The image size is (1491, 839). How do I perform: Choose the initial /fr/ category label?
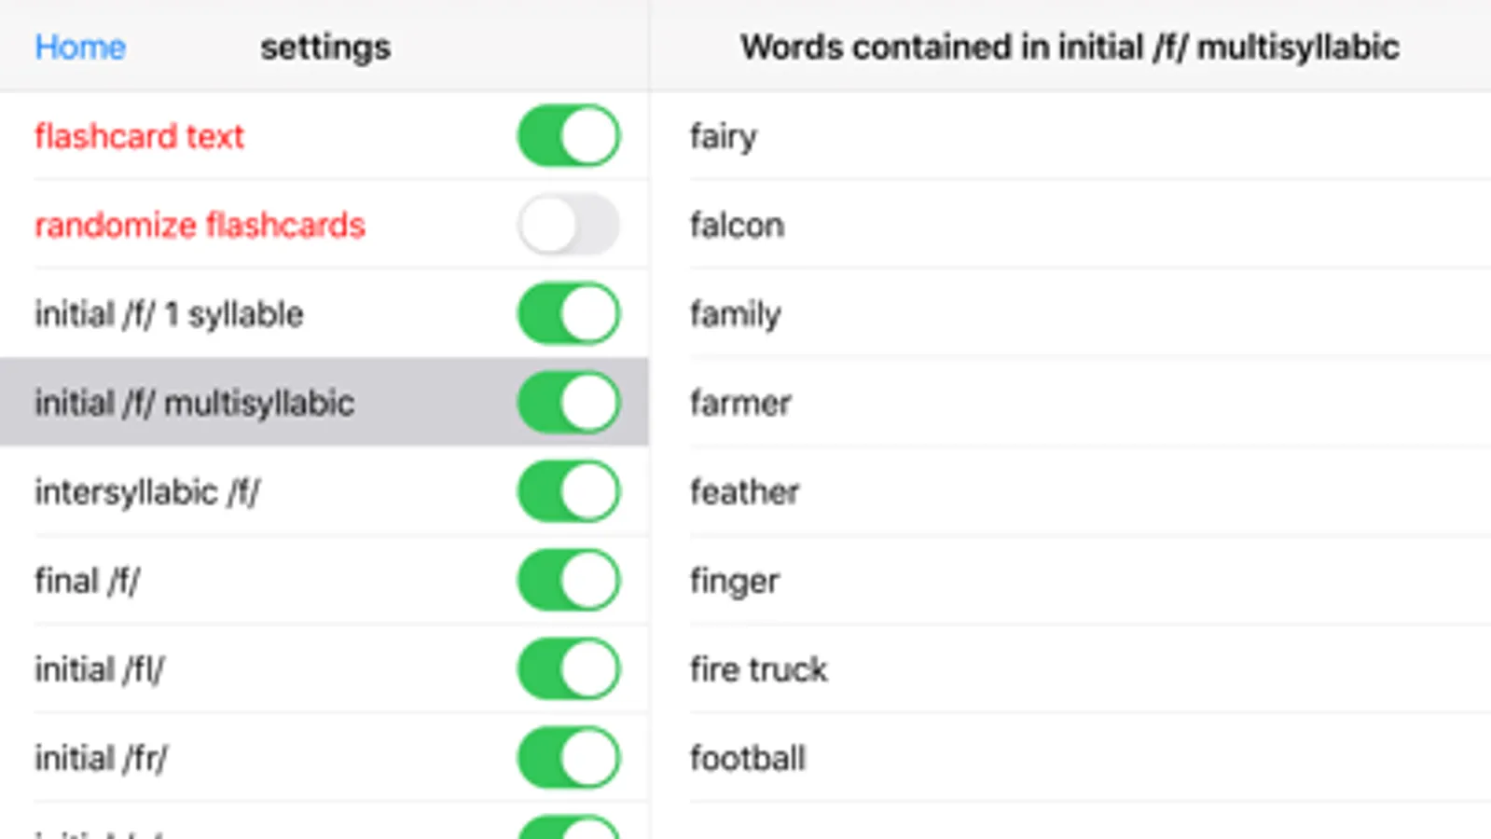point(101,758)
